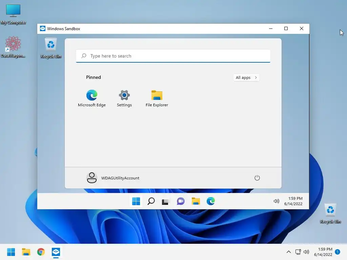Open Task View on the sandbox taskbar
This screenshot has width=347, height=260.
tap(165, 201)
